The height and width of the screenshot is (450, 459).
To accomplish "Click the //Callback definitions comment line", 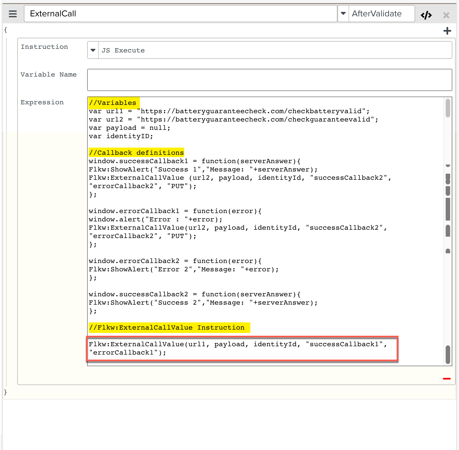I will point(136,153).
